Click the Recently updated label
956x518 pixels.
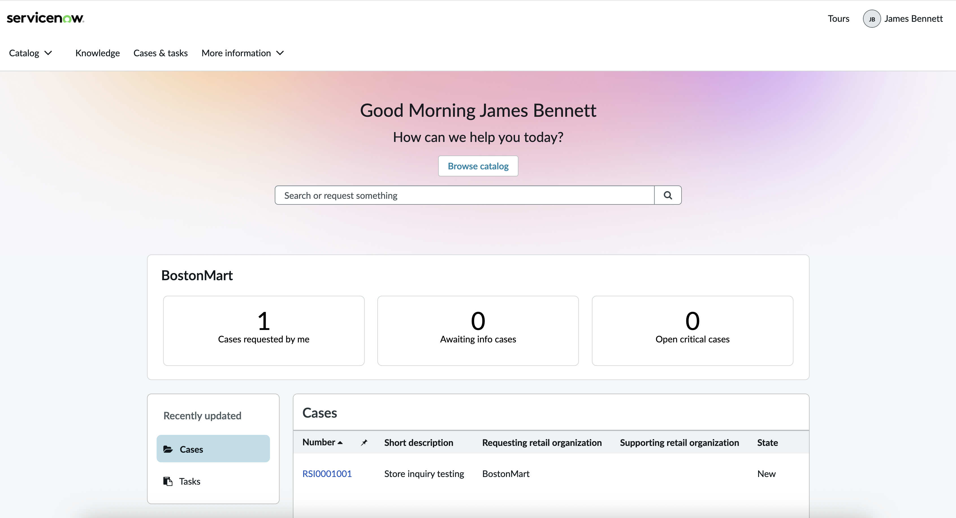202,416
